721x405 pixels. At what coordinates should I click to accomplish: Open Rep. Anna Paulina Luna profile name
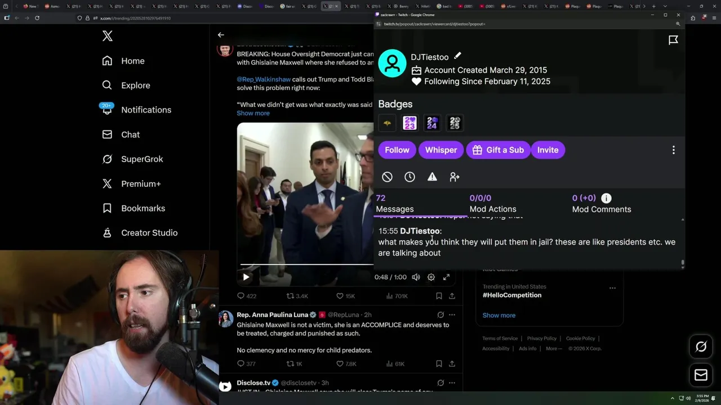pos(272,314)
